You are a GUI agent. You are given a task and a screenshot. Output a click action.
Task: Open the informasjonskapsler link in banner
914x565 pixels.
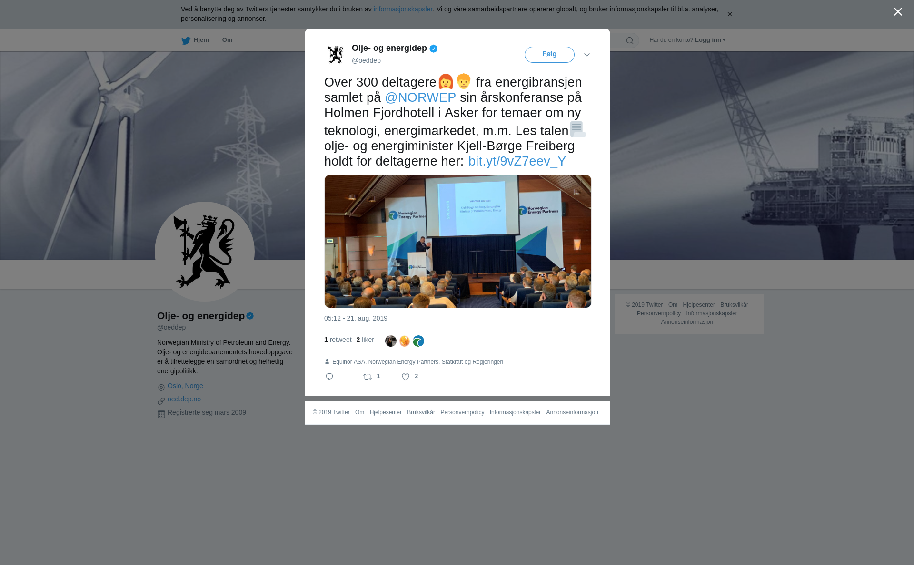tap(403, 9)
